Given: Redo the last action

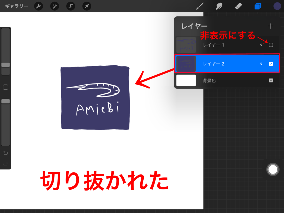Looking at the screenshot, I should point(6,164).
